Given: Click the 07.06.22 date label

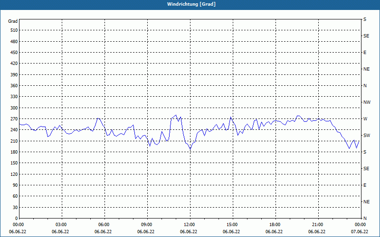Looking at the screenshot, I should (x=360, y=232).
